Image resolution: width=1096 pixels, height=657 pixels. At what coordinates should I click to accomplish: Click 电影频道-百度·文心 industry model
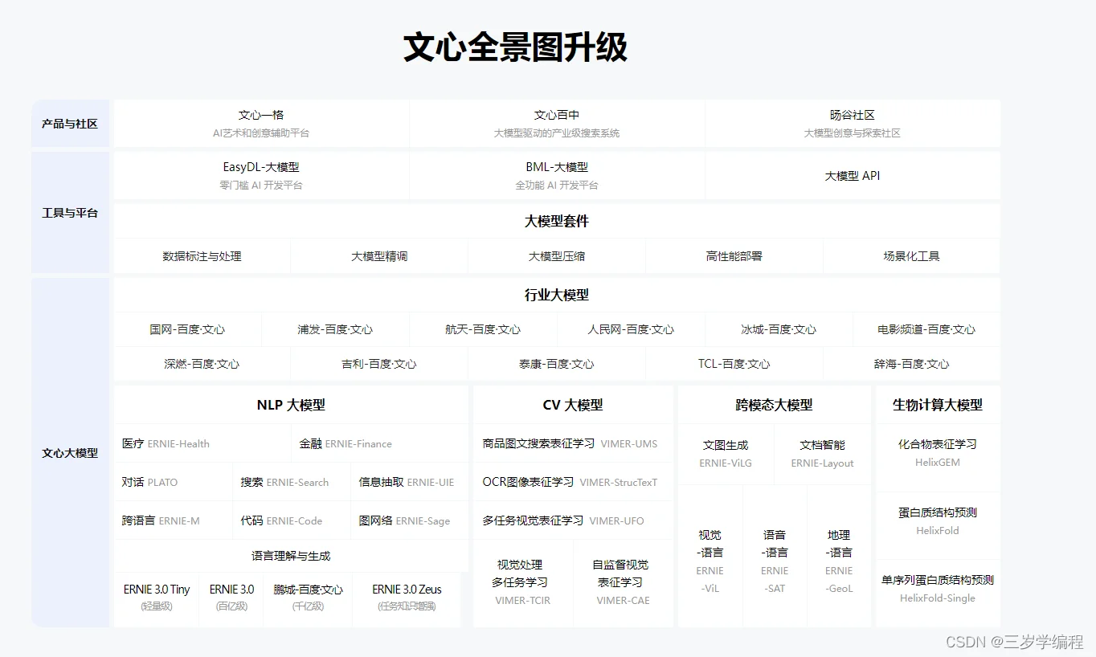click(x=926, y=329)
